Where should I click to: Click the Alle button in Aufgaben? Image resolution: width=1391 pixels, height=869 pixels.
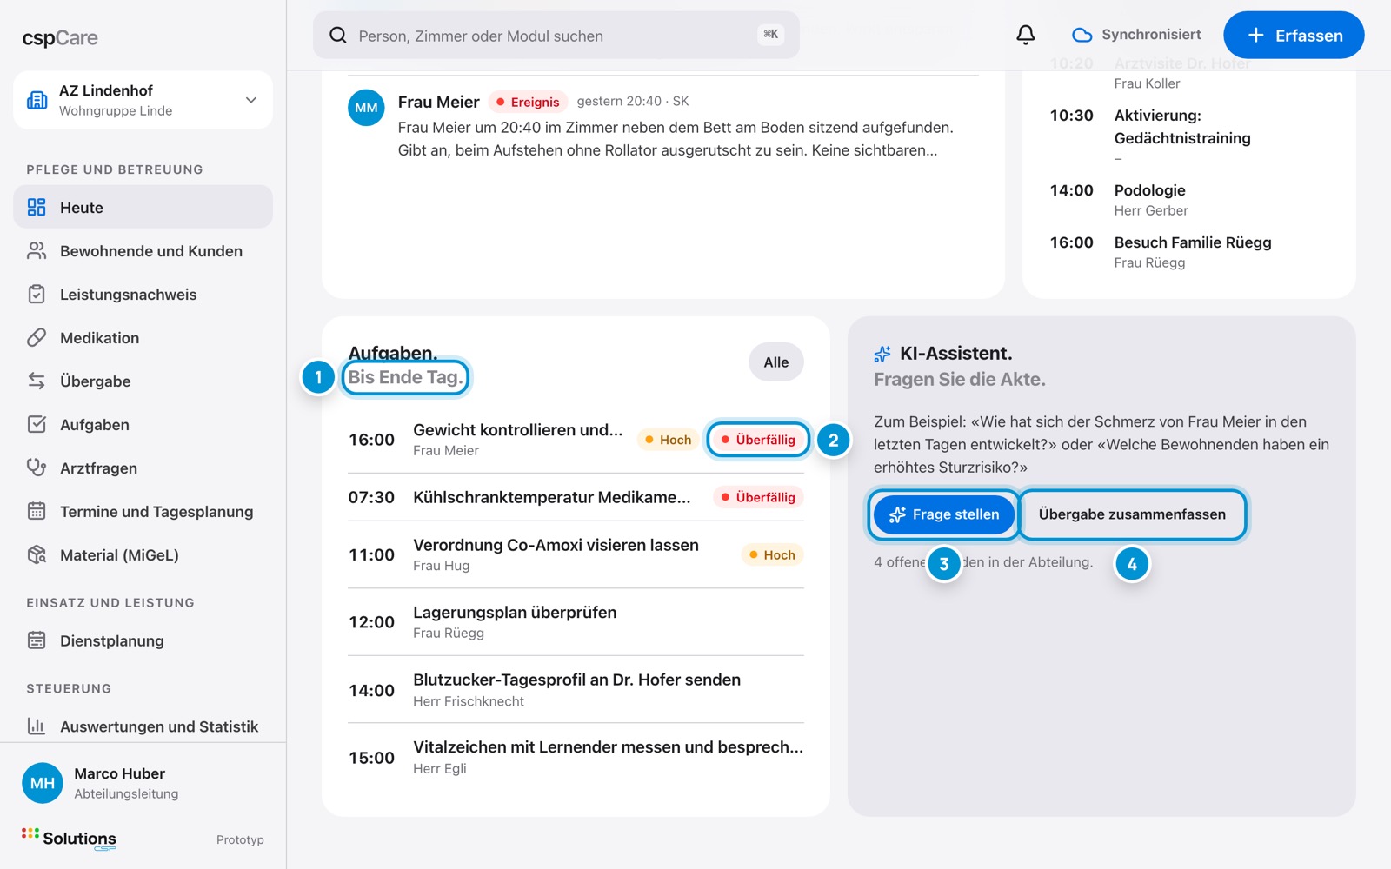[x=776, y=362]
